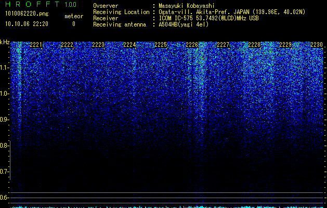Click the meteor count value 0
The image size is (327, 208).
pos(74,24)
